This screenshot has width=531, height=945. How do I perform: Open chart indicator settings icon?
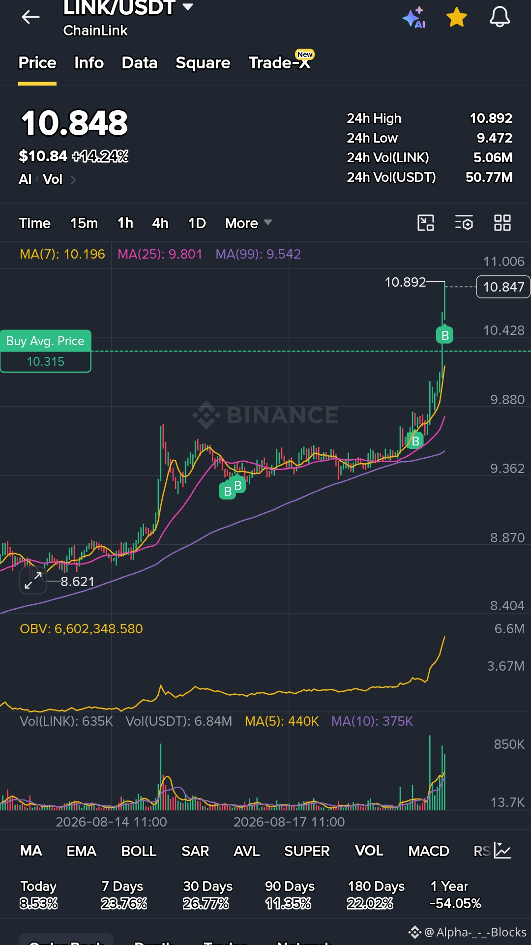click(464, 223)
